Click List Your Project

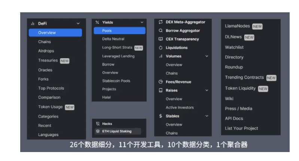coord(241,128)
